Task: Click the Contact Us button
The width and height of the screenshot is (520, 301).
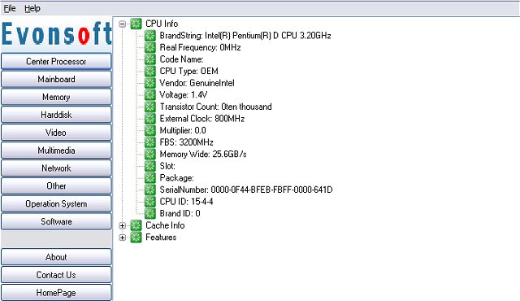Action: pos(56,275)
